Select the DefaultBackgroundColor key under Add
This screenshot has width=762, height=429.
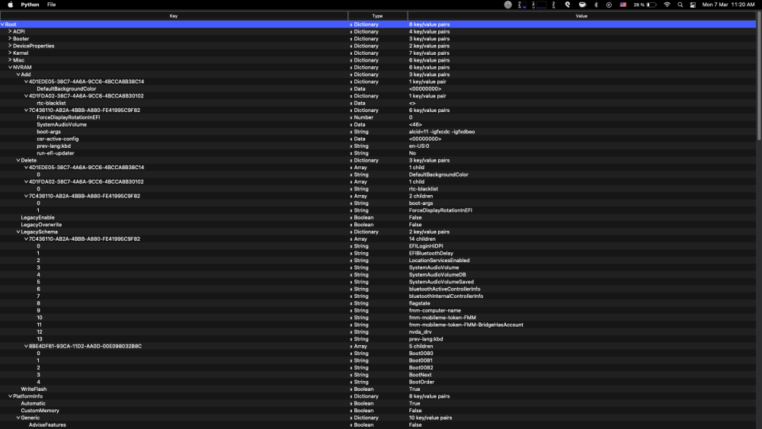(66, 89)
